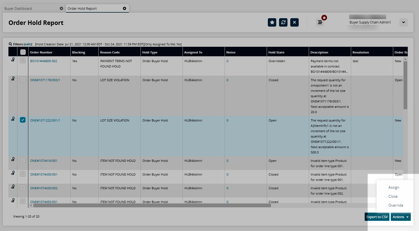Toggle the select-all checkbox in header
Image resolution: width=419 pixels, height=231 pixels.
coord(23,52)
